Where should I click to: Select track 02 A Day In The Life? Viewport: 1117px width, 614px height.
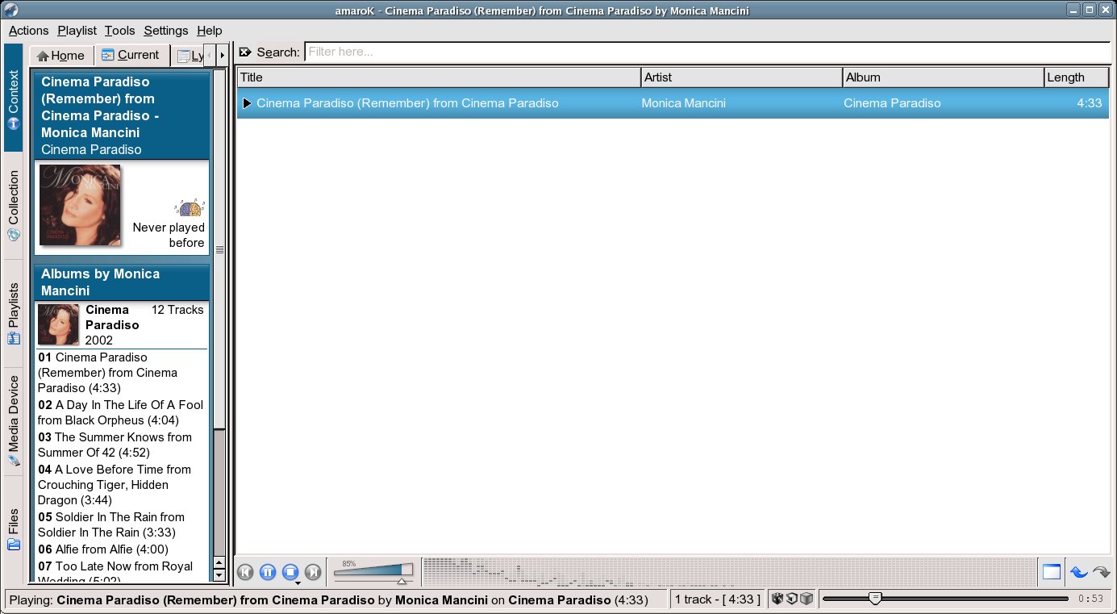coord(120,412)
